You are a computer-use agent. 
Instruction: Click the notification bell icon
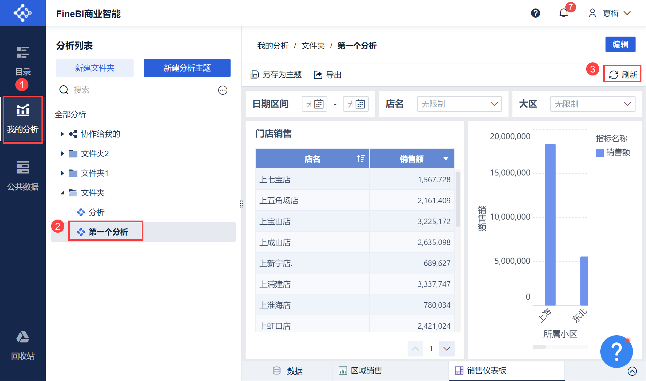click(x=563, y=13)
